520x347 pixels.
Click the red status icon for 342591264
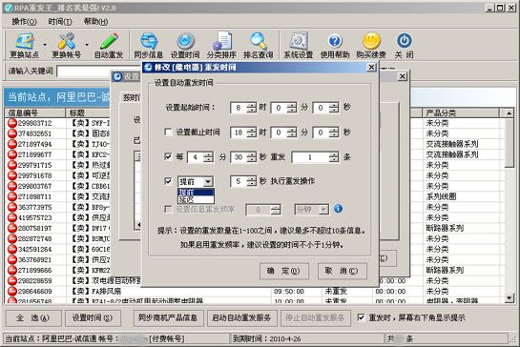[x=12, y=249]
